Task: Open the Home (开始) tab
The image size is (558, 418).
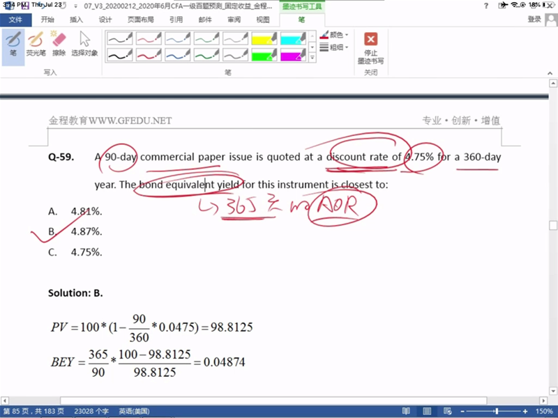Action: click(x=47, y=20)
